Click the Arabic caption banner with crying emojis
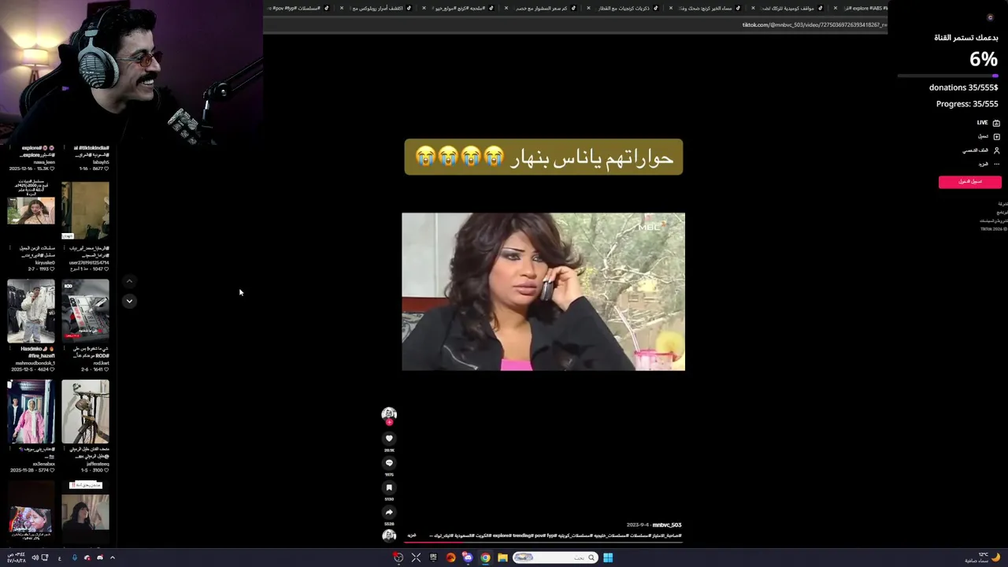Screen dimensions: 1008x567 pyautogui.click(x=543, y=157)
